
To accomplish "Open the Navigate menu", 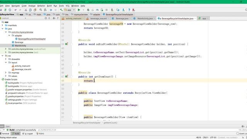I will pos(15,6).
